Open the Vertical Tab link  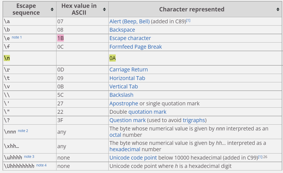point(124,86)
